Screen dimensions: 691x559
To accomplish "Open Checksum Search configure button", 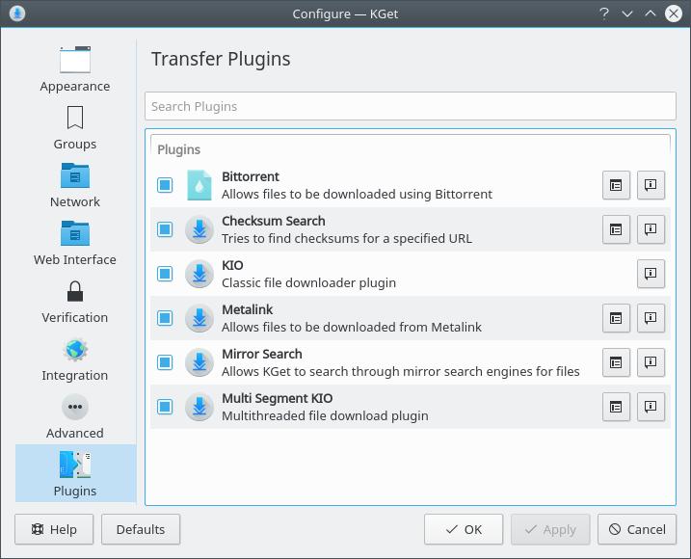I will tap(616, 229).
